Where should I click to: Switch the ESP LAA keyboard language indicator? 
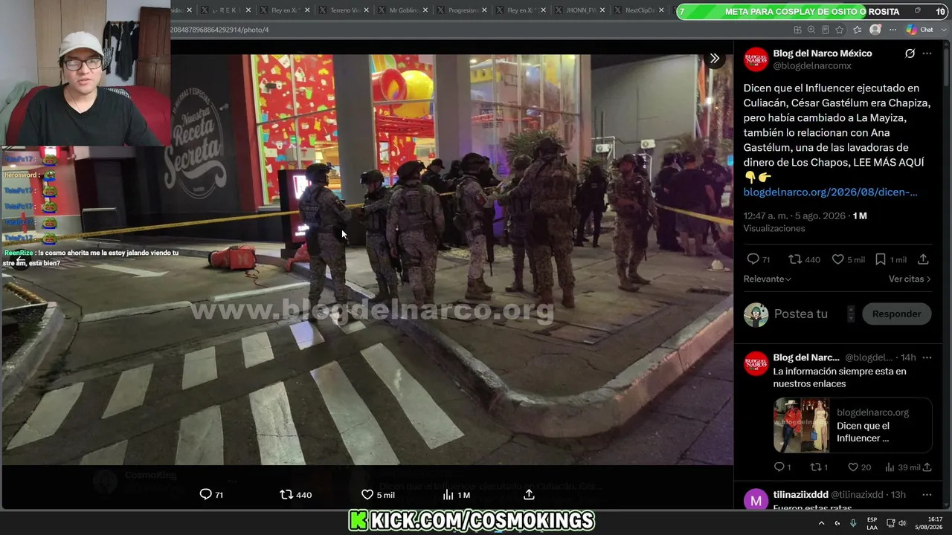click(x=872, y=523)
